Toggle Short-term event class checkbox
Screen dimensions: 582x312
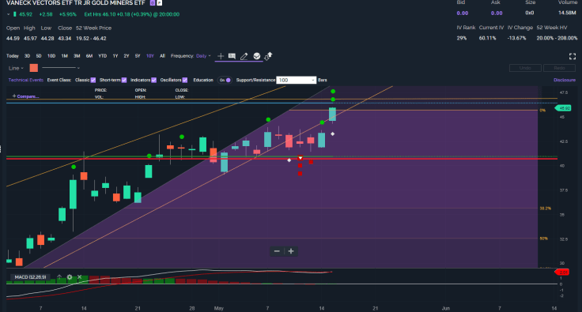point(124,80)
